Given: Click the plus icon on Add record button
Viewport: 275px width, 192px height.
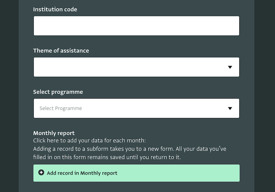Looking at the screenshot, I should (x=41, y=173).
